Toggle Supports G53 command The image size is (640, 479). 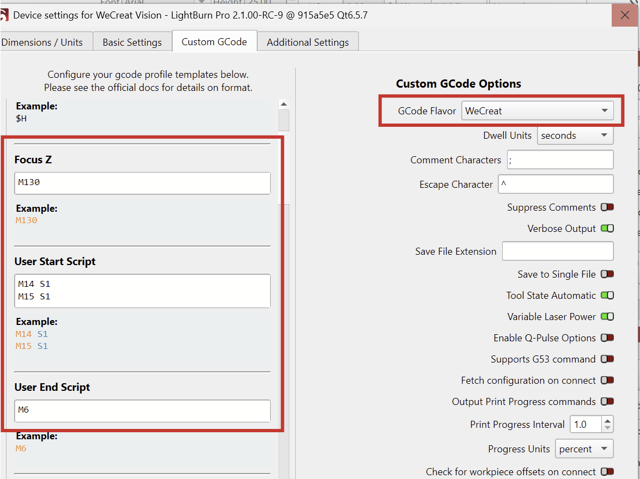(607, 359)
